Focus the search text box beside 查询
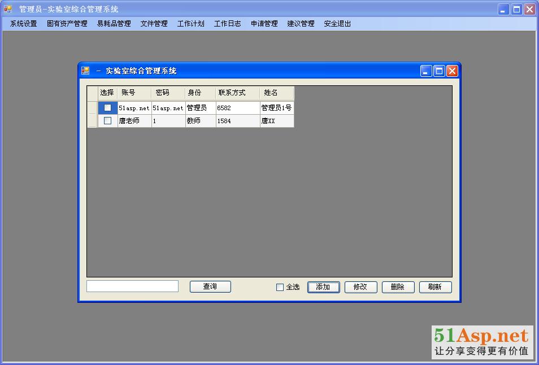 point(132,286)
